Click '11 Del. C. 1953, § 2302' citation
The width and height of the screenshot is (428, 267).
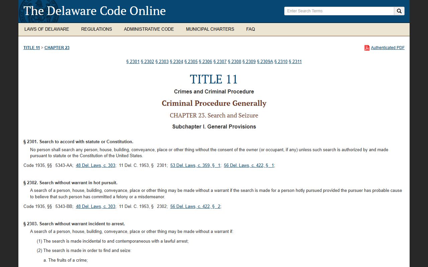click(x=143, y=206)
